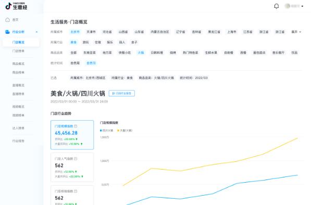Select category 快餐小吃

click(x=125, y=53)
